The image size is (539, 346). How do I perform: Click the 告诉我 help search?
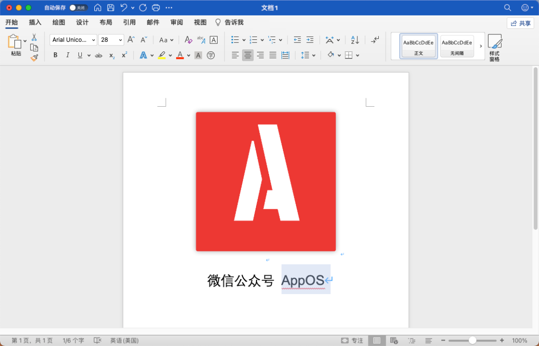click(230, 22)
